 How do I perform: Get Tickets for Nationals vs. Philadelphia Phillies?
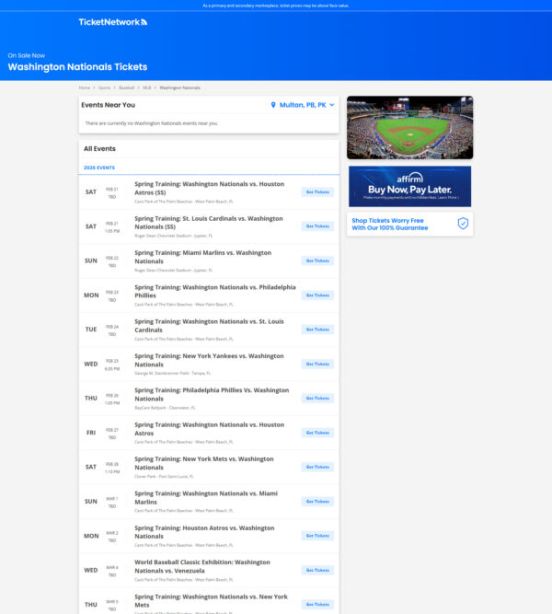coord(317,295)
